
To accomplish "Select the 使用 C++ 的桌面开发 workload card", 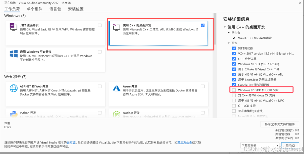I will pos(158,33).
